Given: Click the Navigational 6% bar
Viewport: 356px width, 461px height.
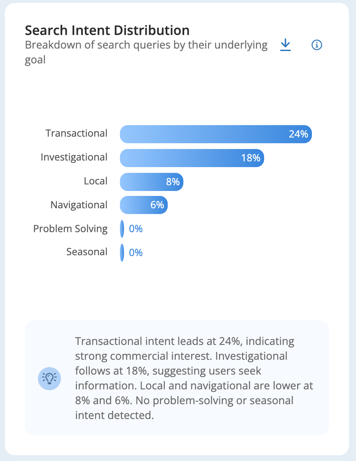Looking at the screenshot, I should (x=143, y=205).
